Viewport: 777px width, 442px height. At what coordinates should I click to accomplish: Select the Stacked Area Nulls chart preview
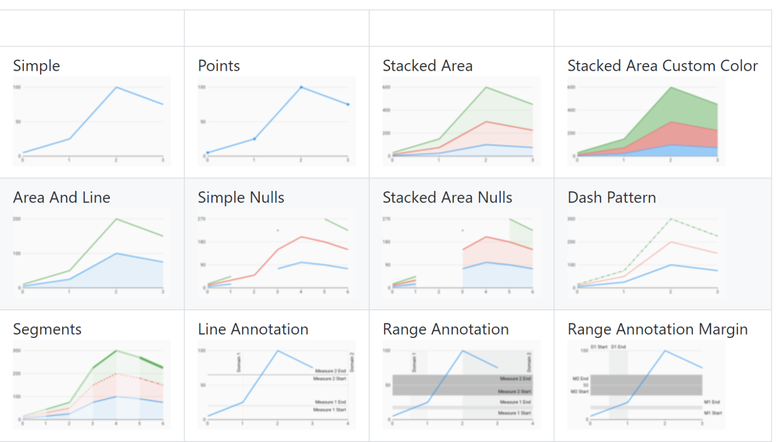point(461,253)
